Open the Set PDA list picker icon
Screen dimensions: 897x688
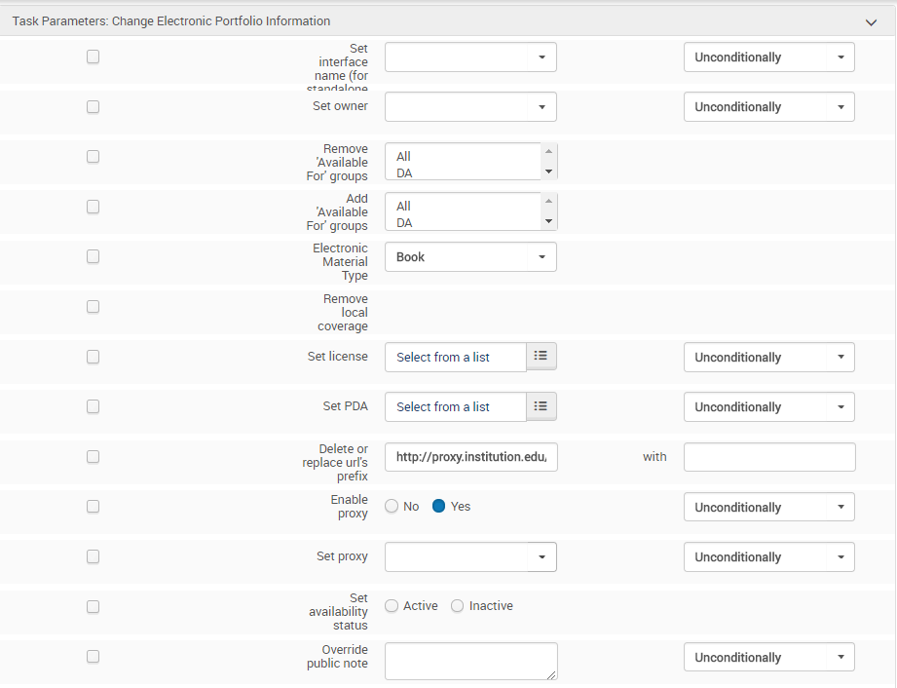pyautogui.click(x=541, y=406)
